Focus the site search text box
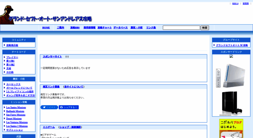This screenshot has width=253, height=138. point(181,28)
